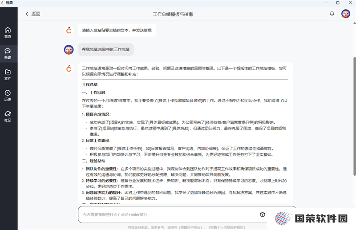Click the list item 项目完成情况

[98, 114]
